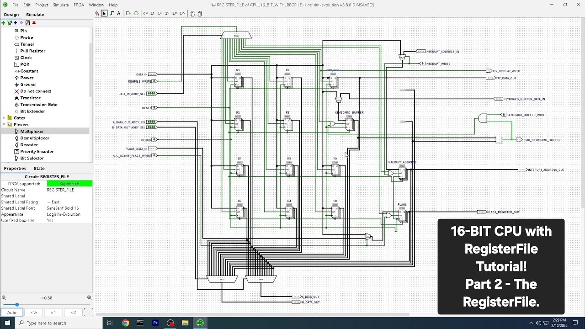Switch to the Properties tab

click(x=15, y=169)
